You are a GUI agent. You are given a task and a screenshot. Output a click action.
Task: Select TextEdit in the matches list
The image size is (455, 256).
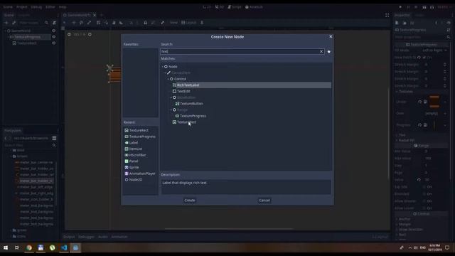pos(183,91)
